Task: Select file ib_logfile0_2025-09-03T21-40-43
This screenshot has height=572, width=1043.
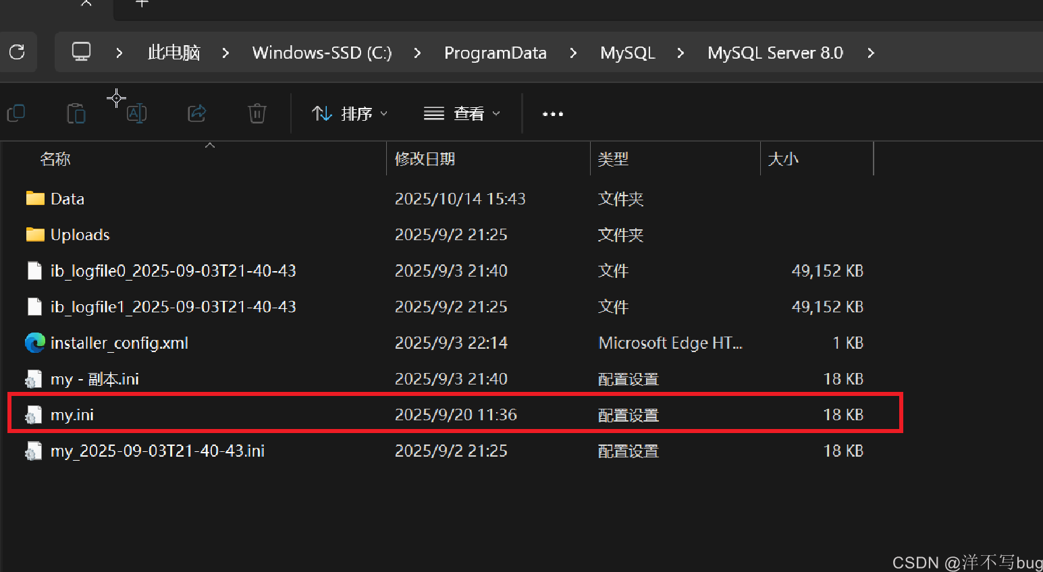Action: click(173, 271)
